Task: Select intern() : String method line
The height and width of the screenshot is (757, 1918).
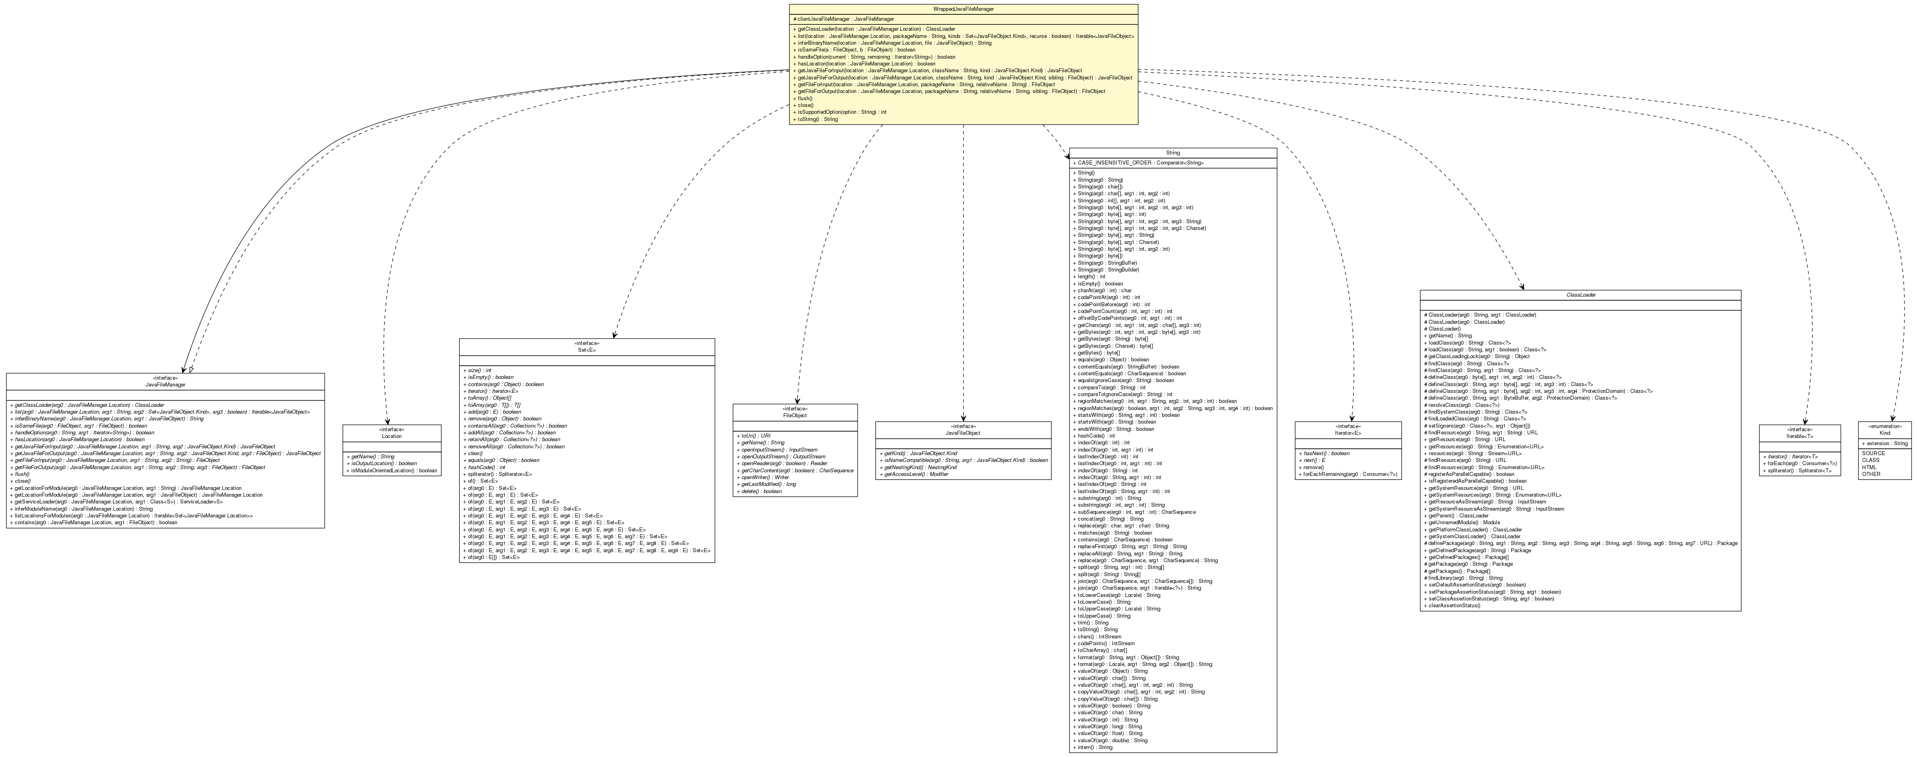Action: coord(1092,747)
